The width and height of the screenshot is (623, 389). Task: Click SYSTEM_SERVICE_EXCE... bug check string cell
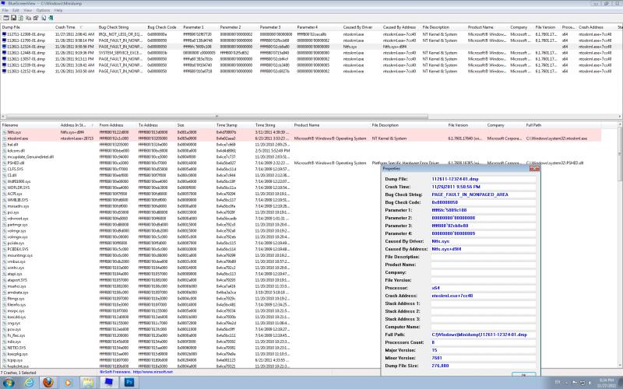(x=121, y=53)
